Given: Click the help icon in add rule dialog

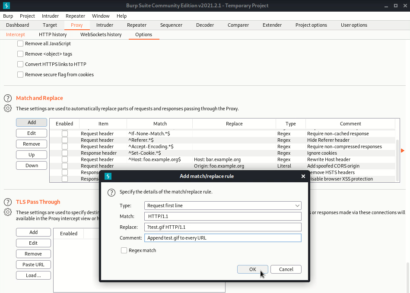Looking at the screenshot, I should 111,193.
